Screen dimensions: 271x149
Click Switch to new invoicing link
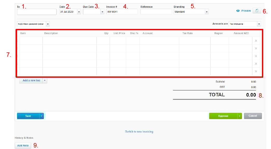pos(139,132)
